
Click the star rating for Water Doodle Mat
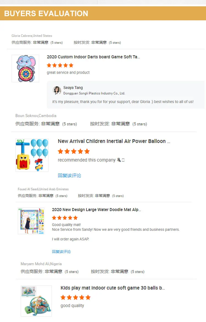point(65,218)
